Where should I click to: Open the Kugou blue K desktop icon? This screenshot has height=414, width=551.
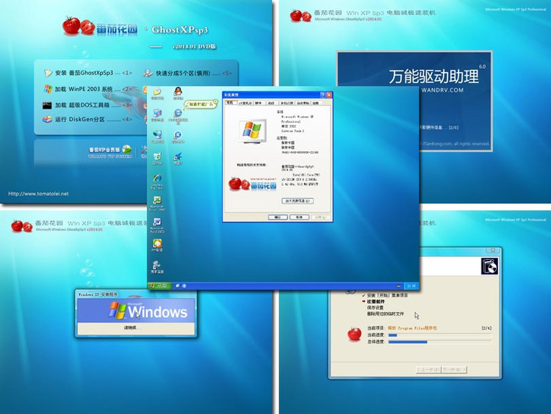tap(179, 135)
